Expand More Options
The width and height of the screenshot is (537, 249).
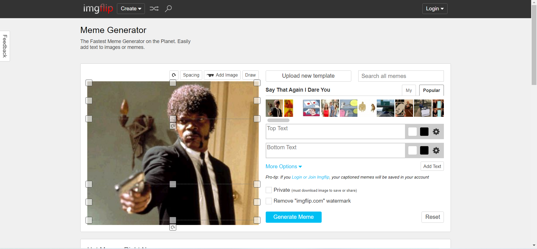284,167
